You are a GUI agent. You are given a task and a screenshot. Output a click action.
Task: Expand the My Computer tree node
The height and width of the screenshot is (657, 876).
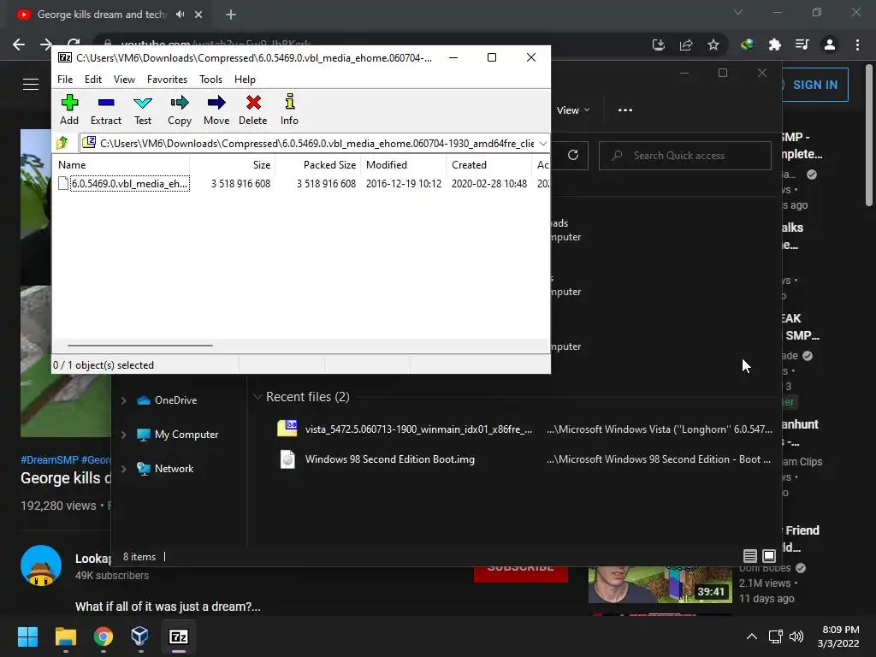point(123,434)
